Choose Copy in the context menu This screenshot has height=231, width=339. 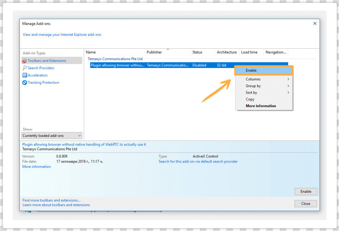[x=264, y=99]
